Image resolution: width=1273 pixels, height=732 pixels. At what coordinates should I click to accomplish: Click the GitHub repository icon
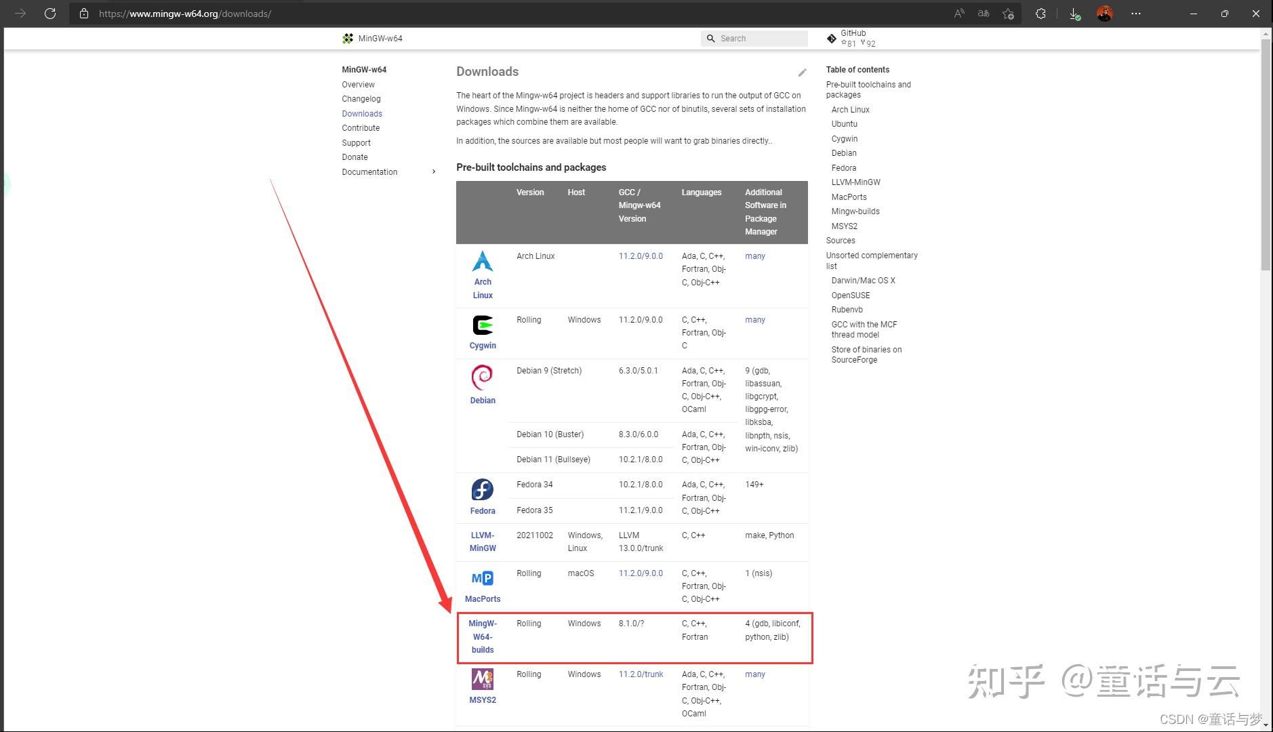tap(832, 39)
